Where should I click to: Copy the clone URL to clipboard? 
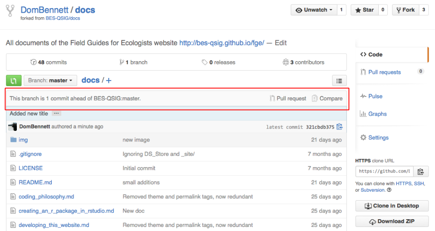pyautogui.click(x=421, y=172)
